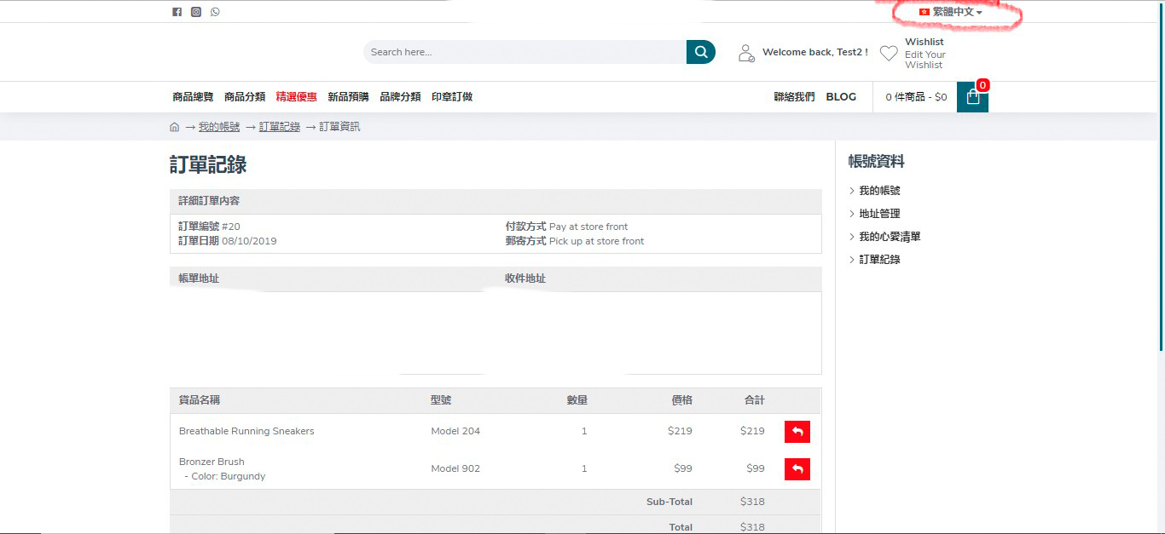Click the Sub-Total label
The height and width of the screenshot is (534, 1165).
tap(669, 502)
